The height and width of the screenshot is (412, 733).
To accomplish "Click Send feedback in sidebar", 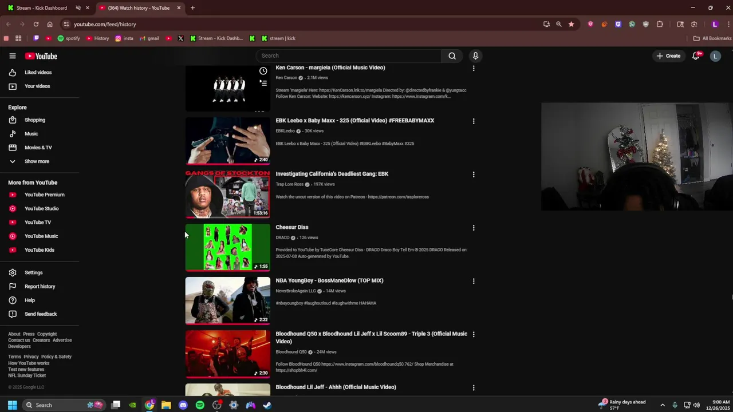I will (40, 314).
